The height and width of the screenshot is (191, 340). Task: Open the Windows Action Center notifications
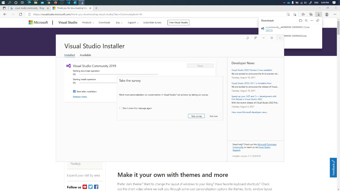pyautogui.click(x=334, y=3)
